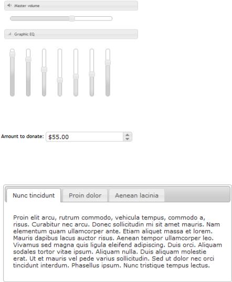
Task: Click the Amount to donate input field
Action: (85, 137)
